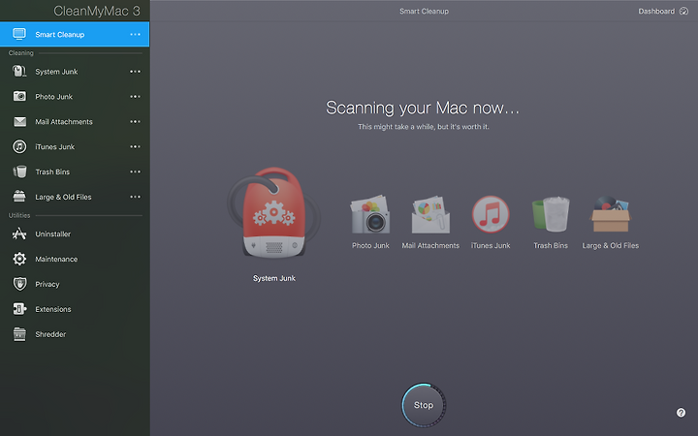Screen dimensions: 698x436
Task: Click the Extensions sidebar icon
Action: coord(19,309)
